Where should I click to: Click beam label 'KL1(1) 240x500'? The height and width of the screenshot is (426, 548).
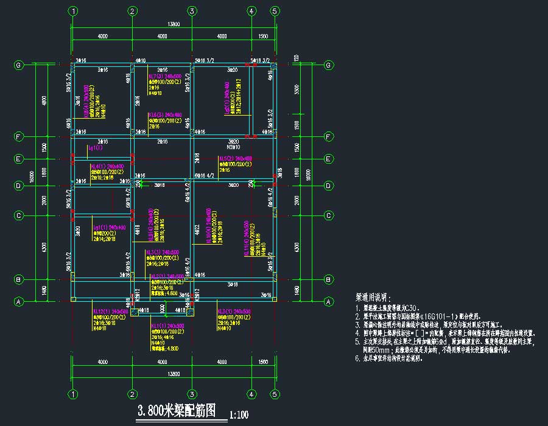tap(168, 326)
